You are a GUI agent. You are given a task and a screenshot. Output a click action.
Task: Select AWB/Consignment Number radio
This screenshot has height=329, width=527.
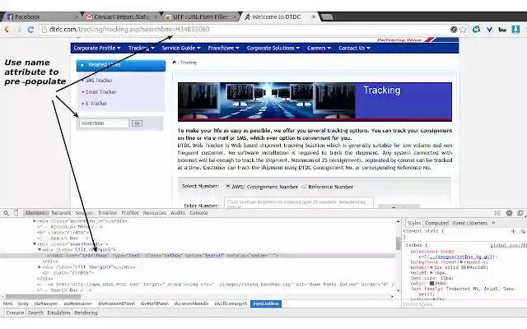click(x=228, y=186)
